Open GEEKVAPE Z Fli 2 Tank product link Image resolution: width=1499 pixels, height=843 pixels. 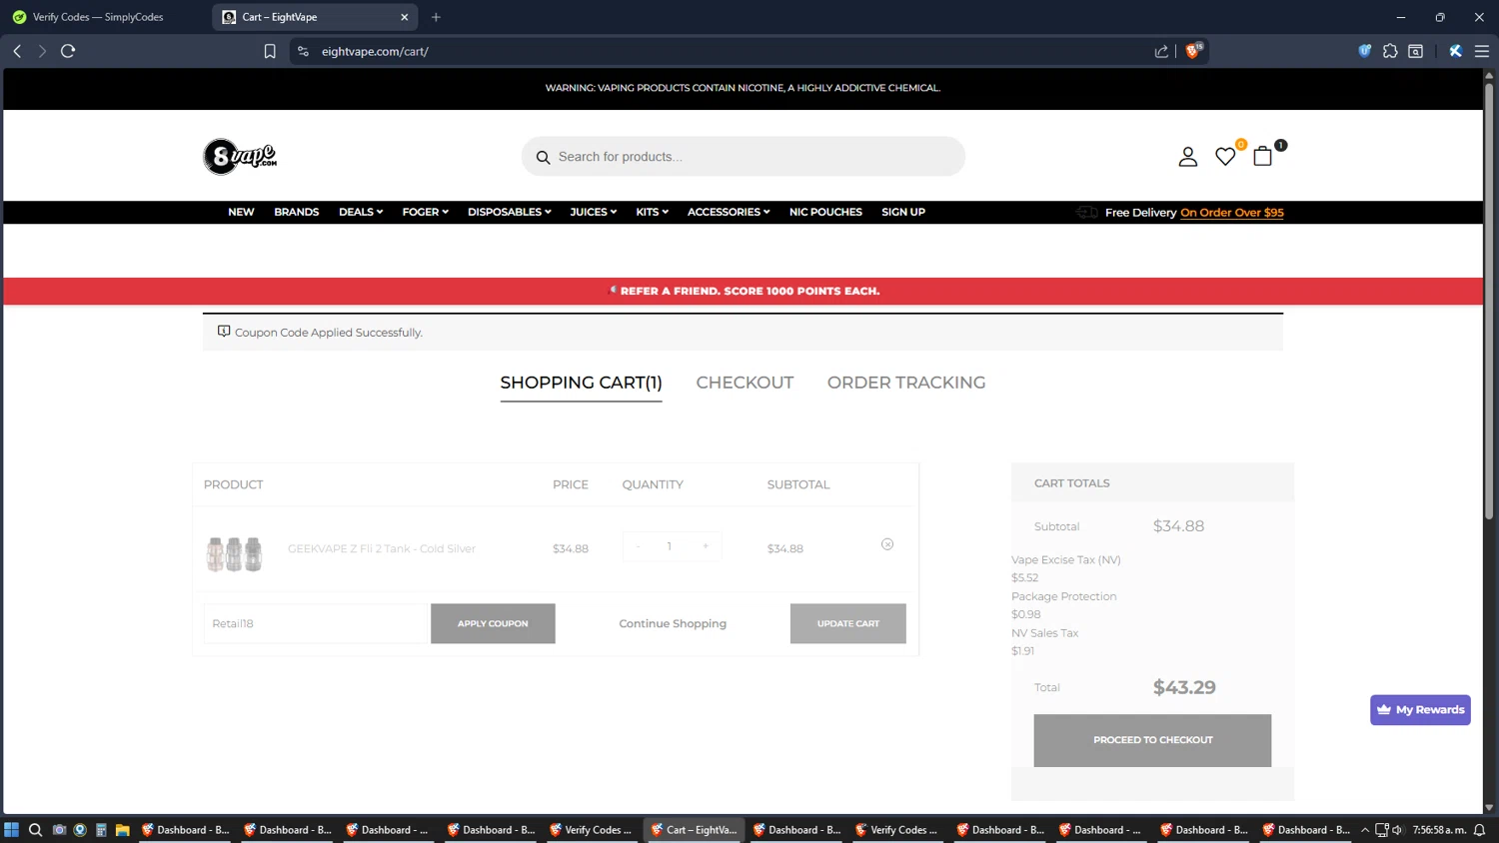(x=382, y=548)
